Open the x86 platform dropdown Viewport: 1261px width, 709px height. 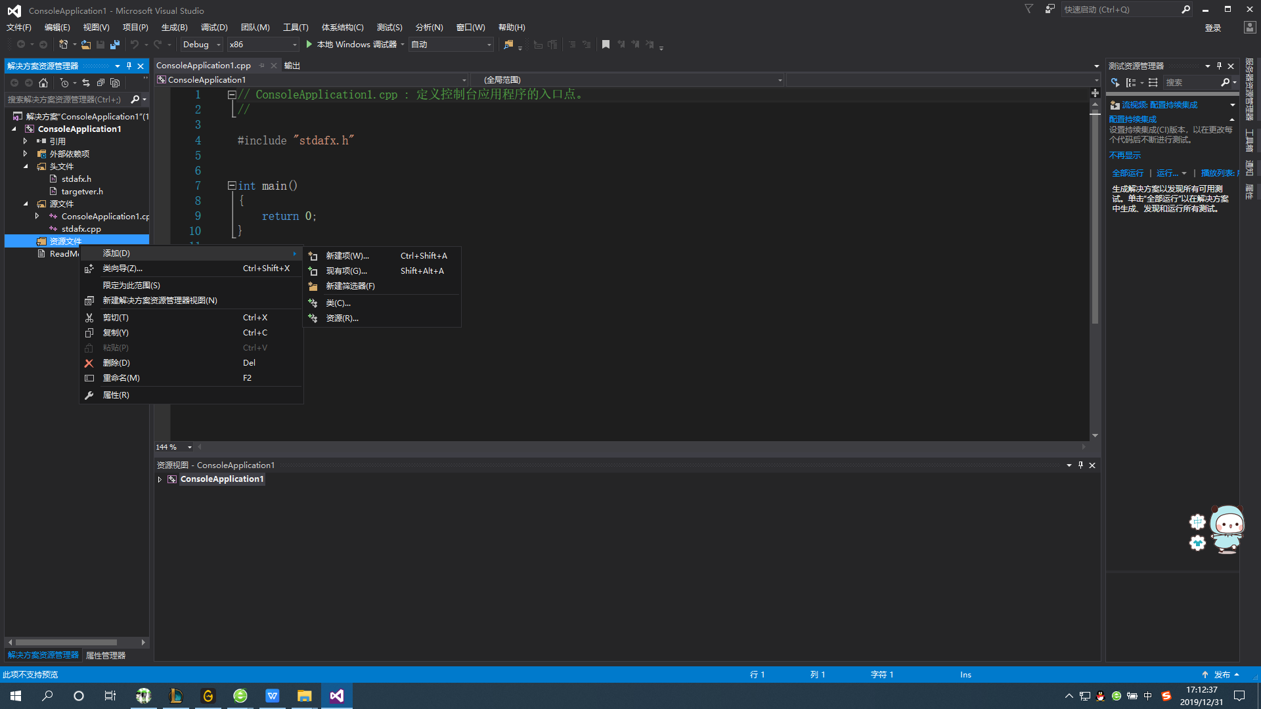pyautogui.click(x=263, y=45)
